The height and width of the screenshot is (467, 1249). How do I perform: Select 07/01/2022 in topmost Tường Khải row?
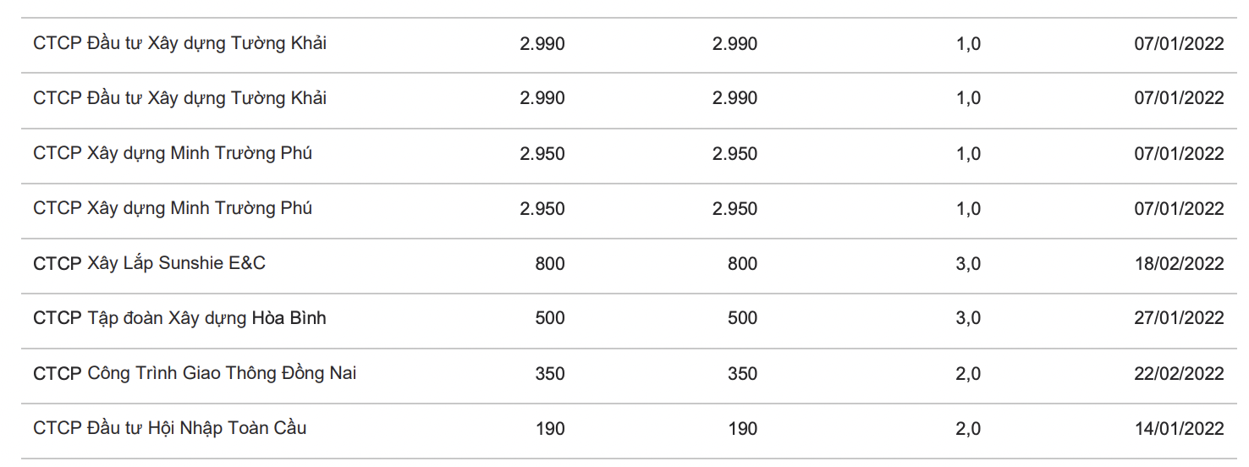click(x=1179, y=44)
